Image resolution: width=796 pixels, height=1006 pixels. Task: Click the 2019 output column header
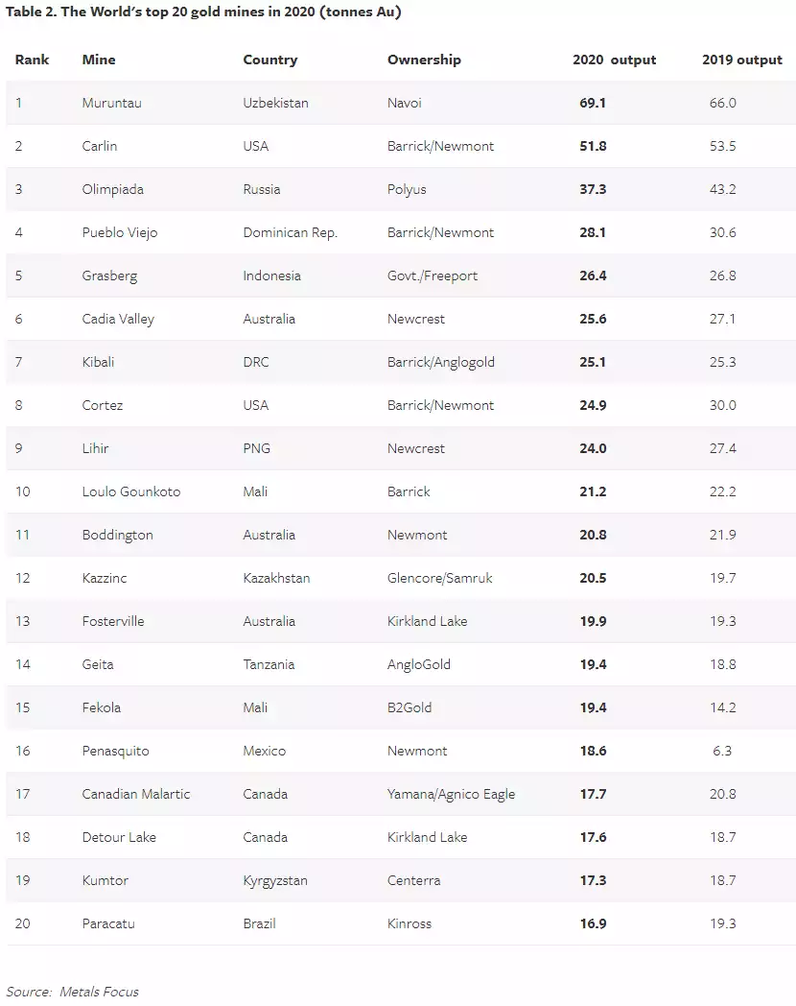pos(742,60)
